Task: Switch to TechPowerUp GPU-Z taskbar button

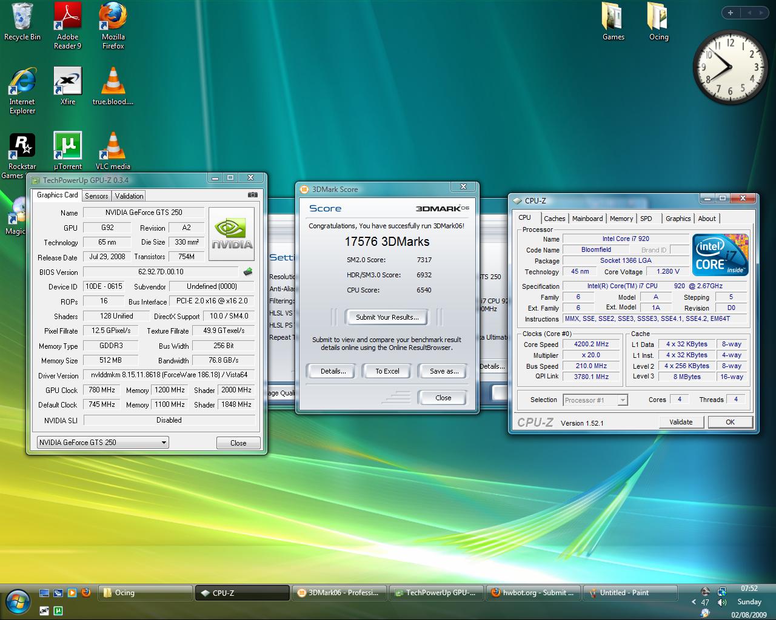Action: pos(436,593)
